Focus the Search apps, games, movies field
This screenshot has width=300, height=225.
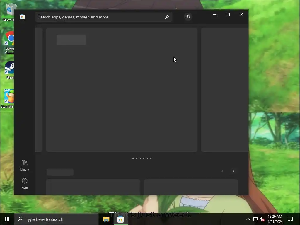click(104, 17)
